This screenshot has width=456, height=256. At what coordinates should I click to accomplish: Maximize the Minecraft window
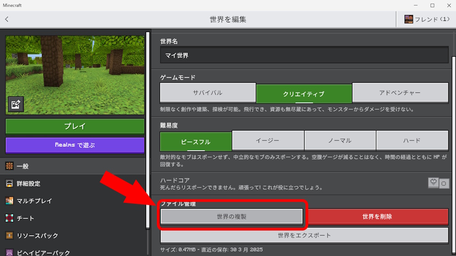click(x=432, y=5)
